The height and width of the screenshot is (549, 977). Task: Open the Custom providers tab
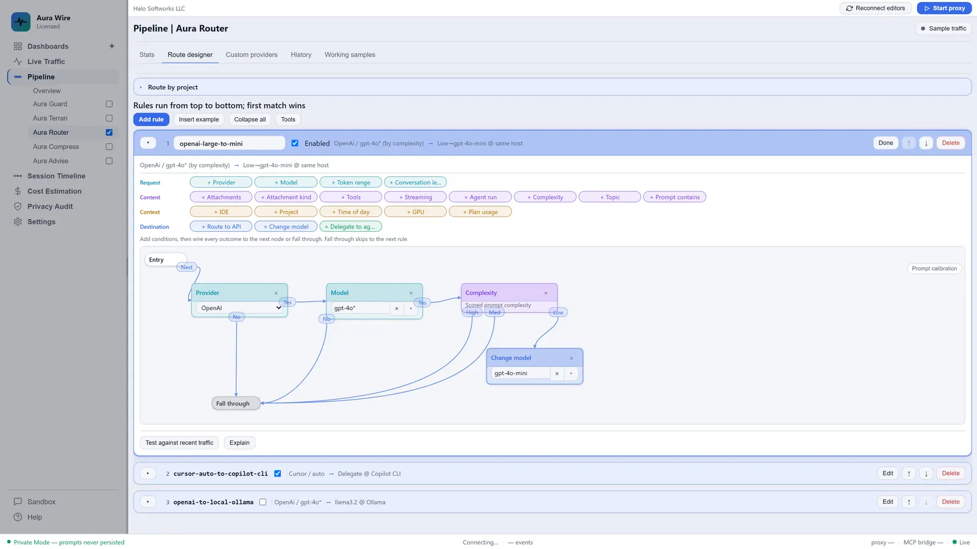pyautogui.click(x=252, y=55)
